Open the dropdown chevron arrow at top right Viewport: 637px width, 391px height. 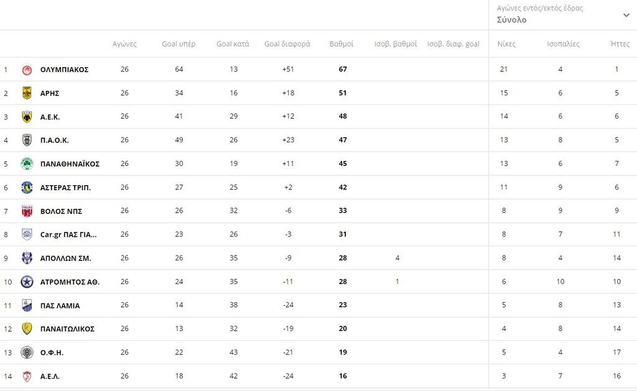[626, 15]
